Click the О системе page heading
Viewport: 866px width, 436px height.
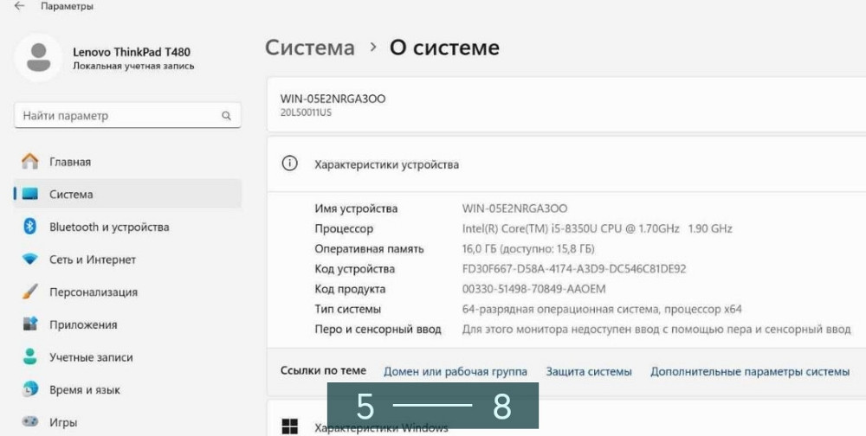click(444, 48)
